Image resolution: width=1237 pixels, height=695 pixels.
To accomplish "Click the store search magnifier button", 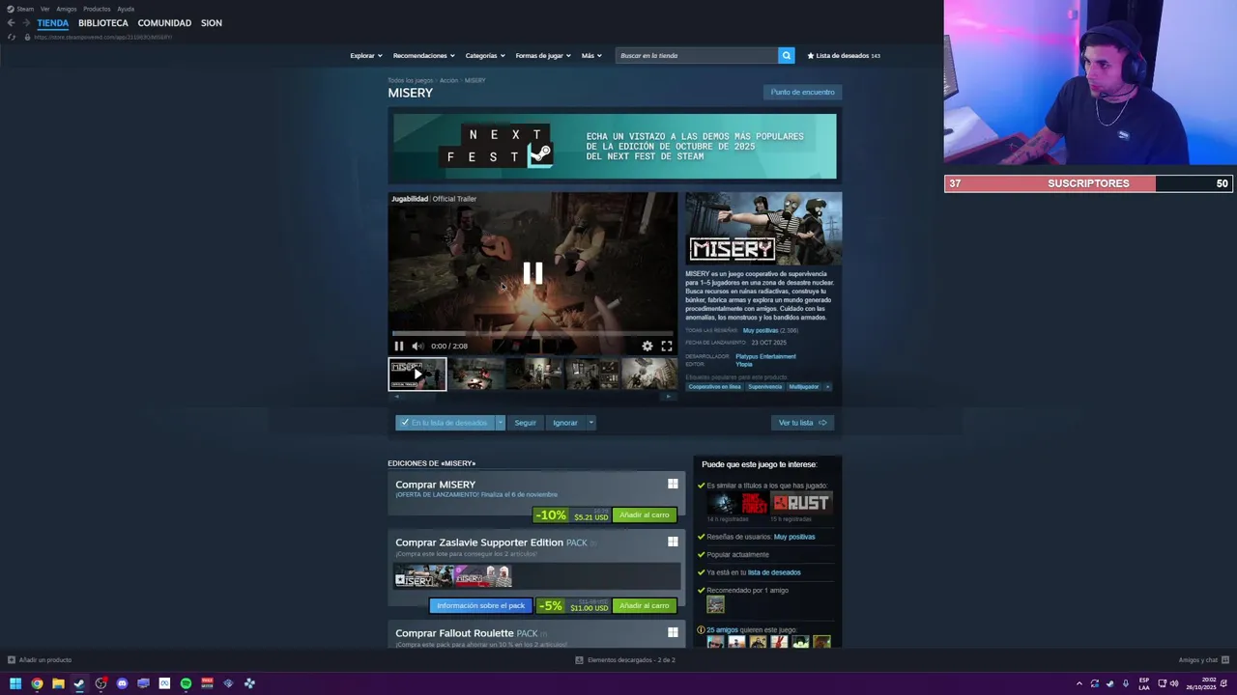I will coord(787,55).
